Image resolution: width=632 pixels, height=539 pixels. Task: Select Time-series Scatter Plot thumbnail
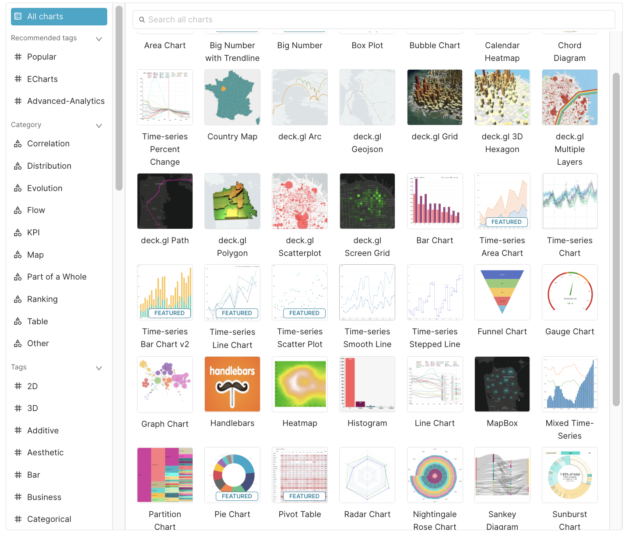(x=300, y=292)
